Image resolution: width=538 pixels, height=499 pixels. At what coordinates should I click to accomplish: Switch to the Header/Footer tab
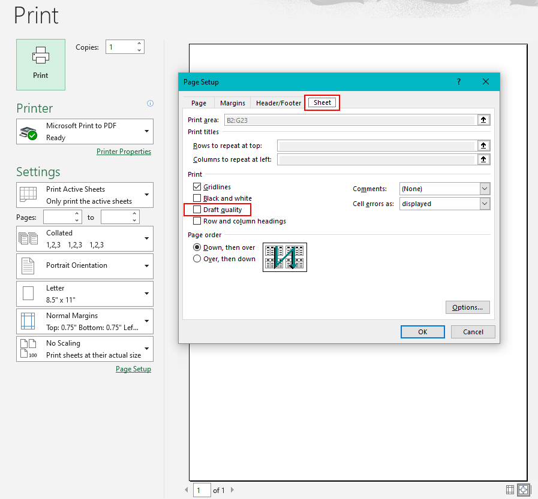[x=278, y=102]
